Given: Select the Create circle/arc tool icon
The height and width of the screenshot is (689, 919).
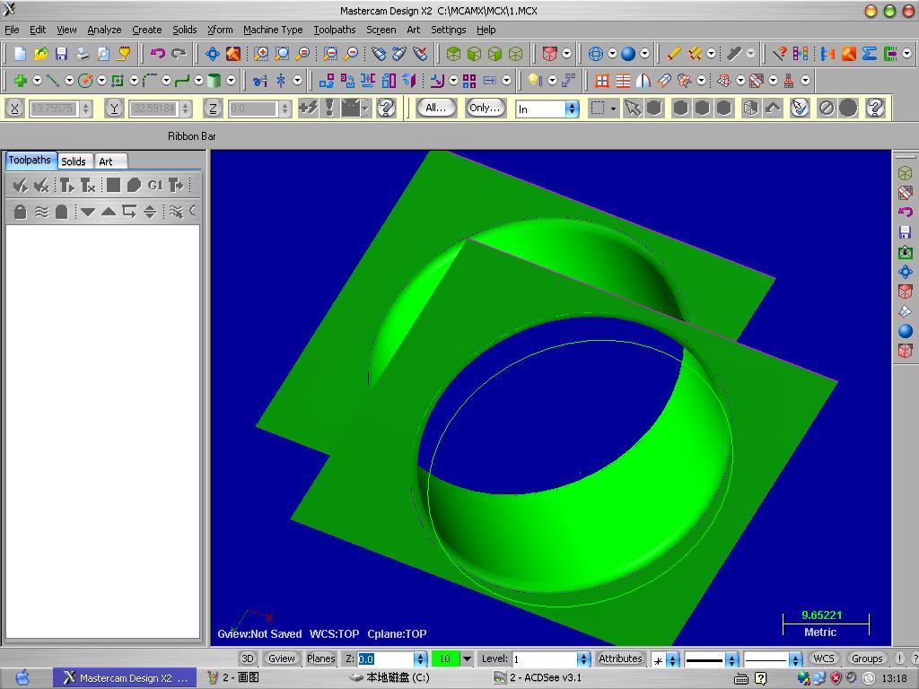Looking at the screenshot, I should (x=85, y=81).
